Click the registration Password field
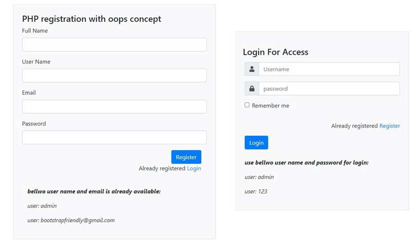This screenshot has width=420, height=244. pos(114,137)
